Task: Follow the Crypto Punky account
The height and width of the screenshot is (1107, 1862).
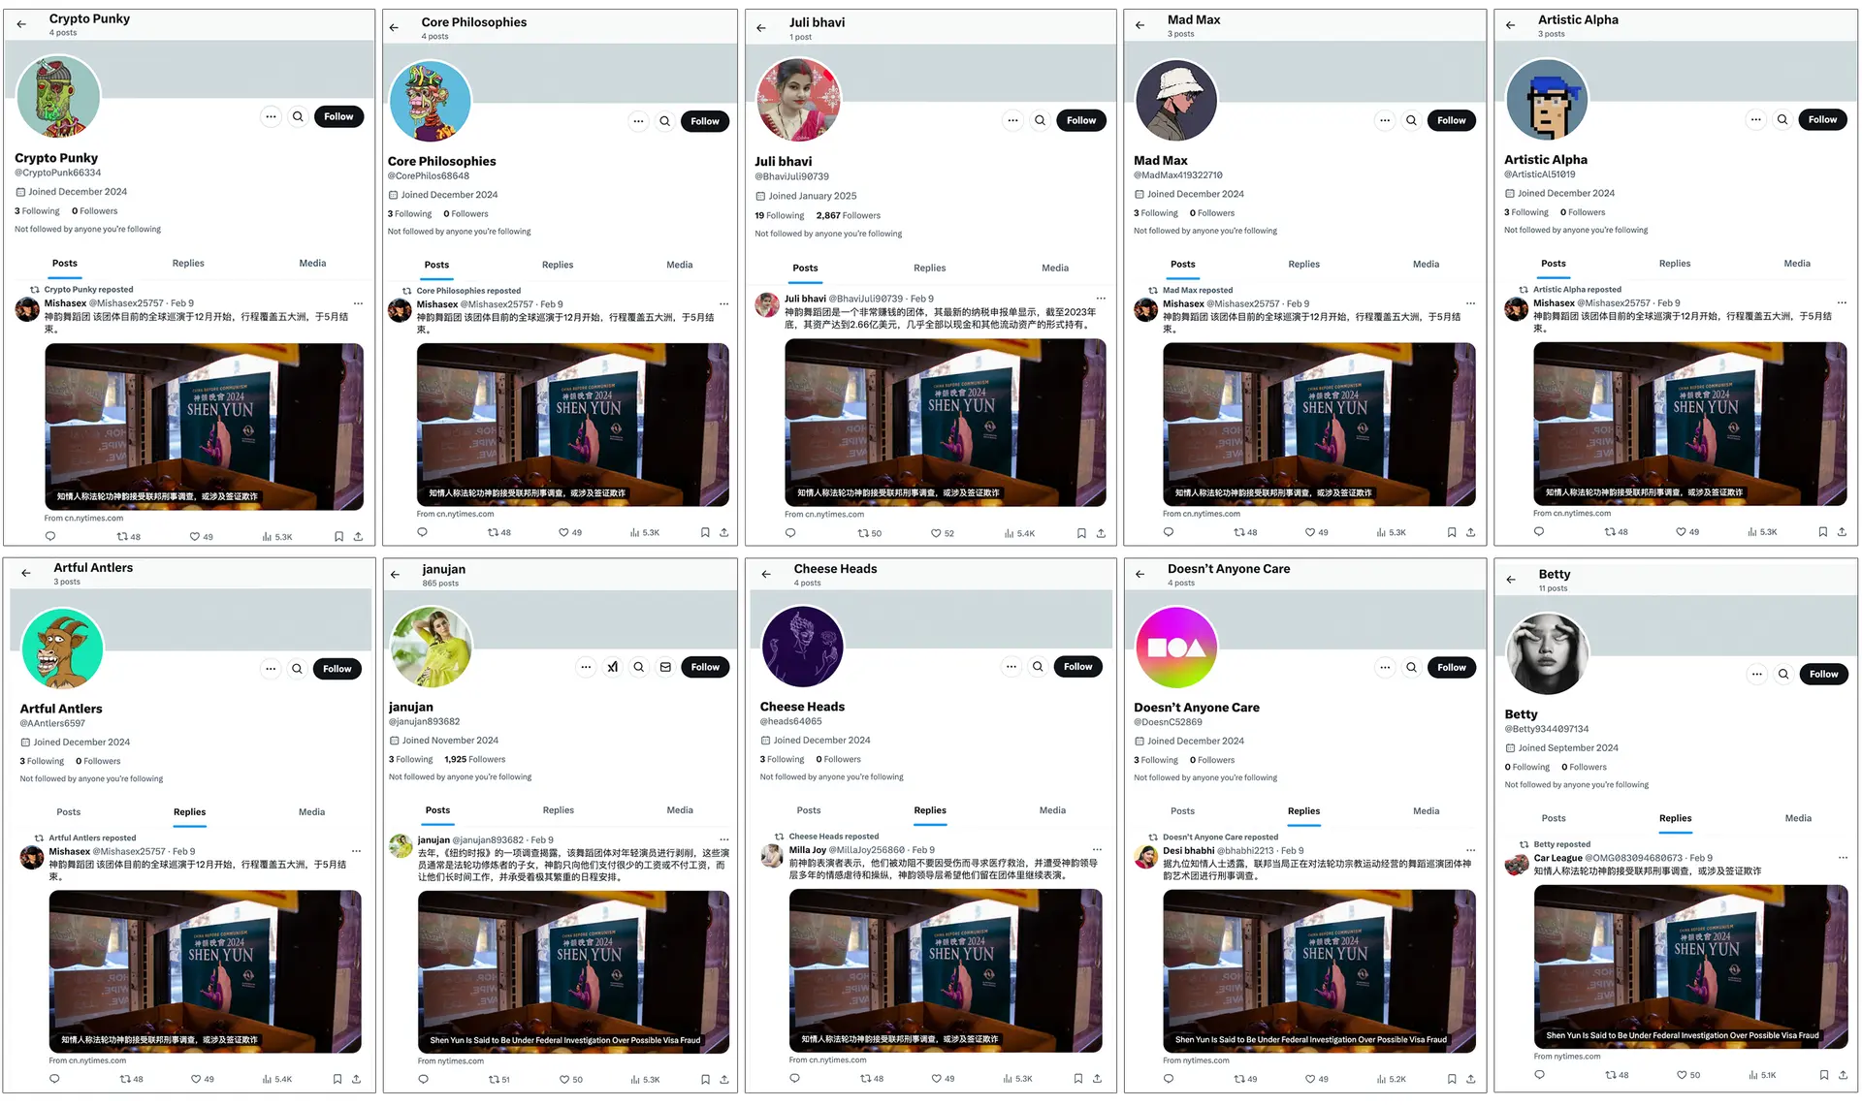Action: tap(338, 116)
